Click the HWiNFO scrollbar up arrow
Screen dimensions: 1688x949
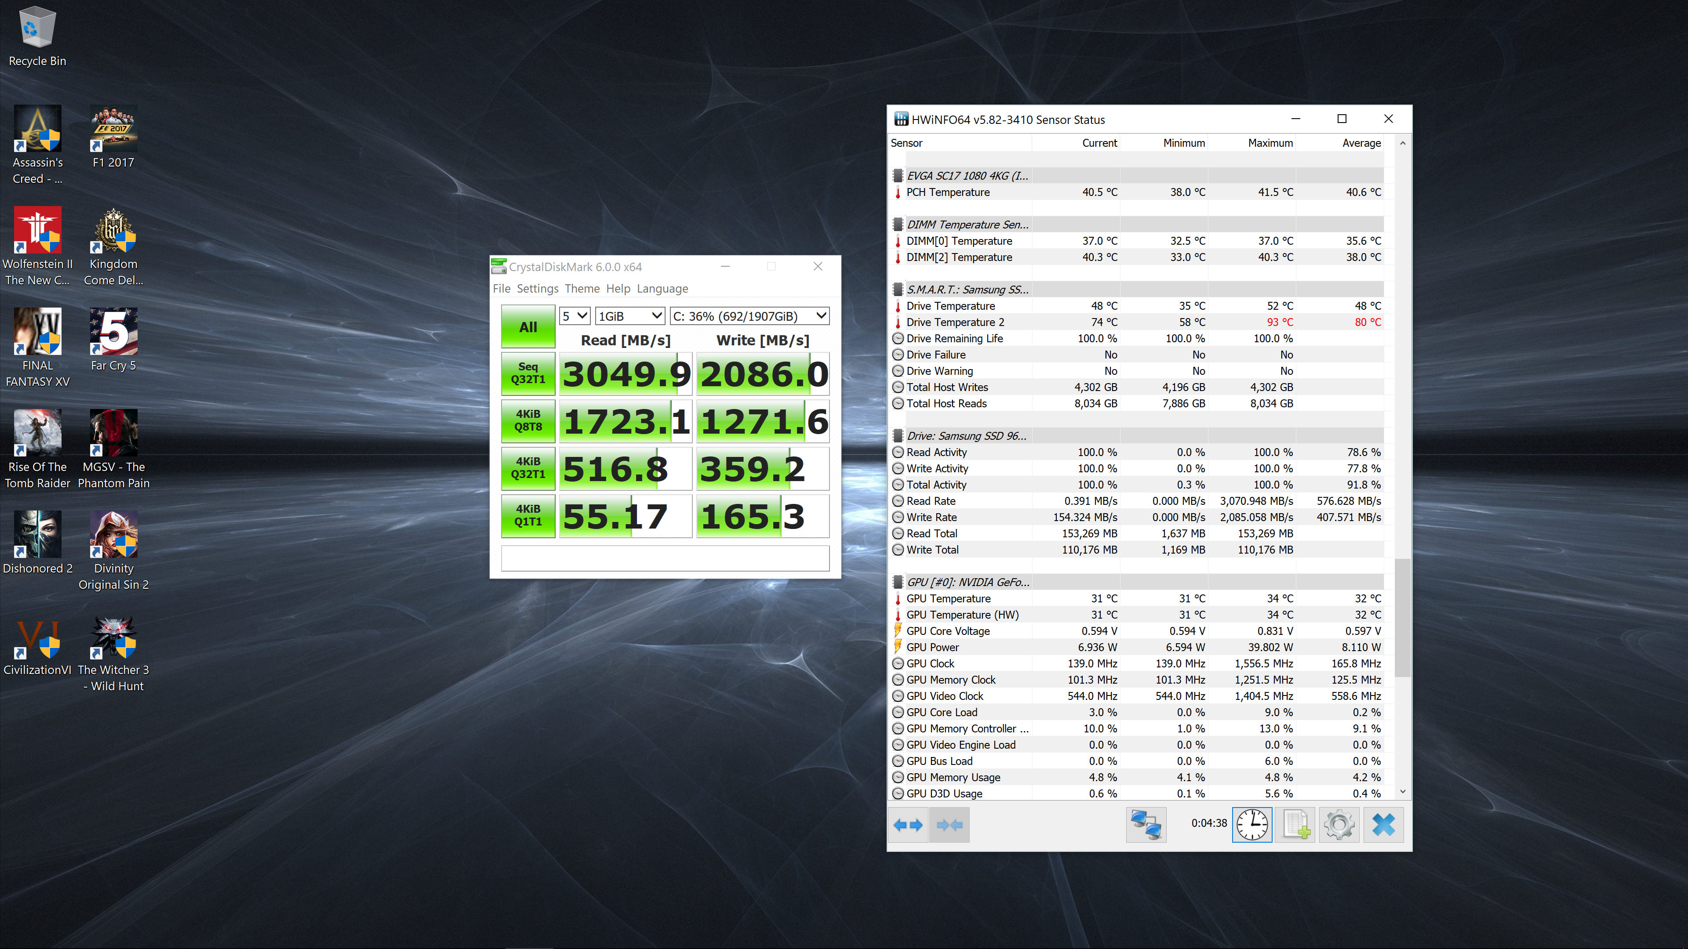tap(1402, 143)
